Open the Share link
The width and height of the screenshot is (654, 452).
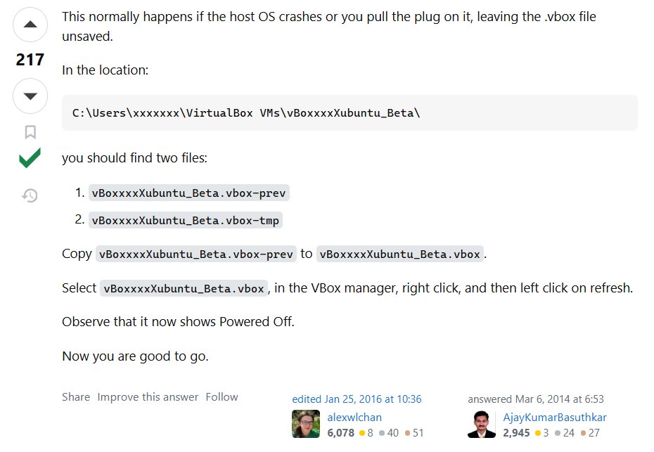click(x=76, y=397)
